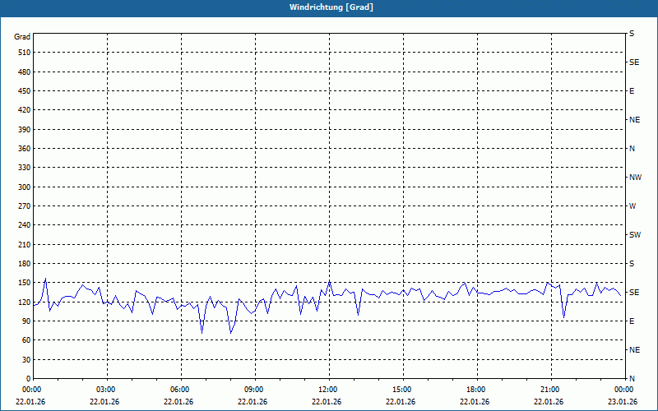The image size is (658, 411).
Task: Select the "420" y-axis value
Action: [x=25, y=110]
